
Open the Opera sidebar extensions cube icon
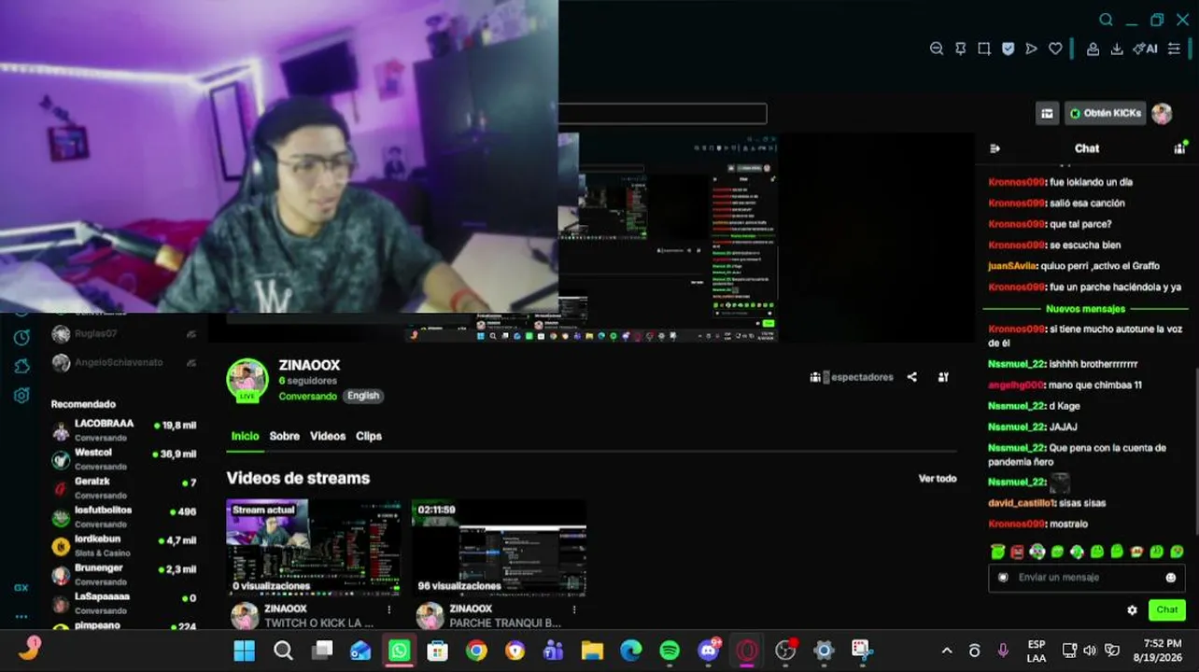tap(21, 366)
